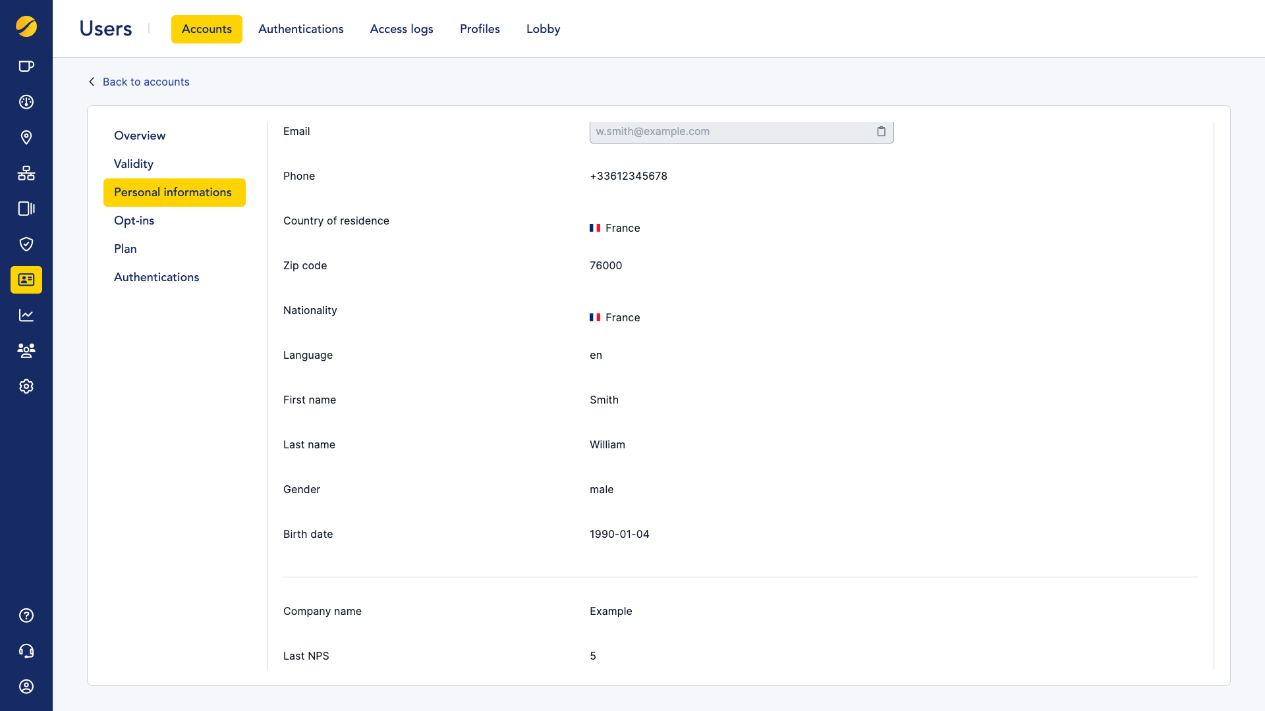
Task: Click the gender value male
Action: pyautogui.click(x=602, y=489)
